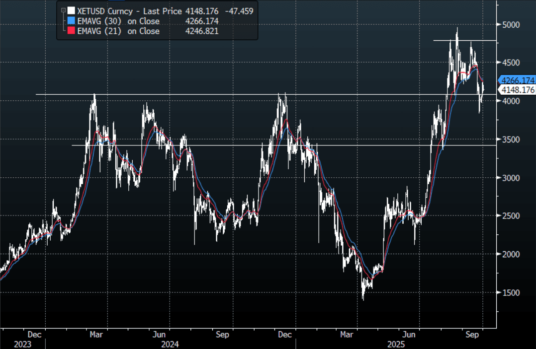Click the white 4148.176 last price tag
536x349 pixels.
518,90
